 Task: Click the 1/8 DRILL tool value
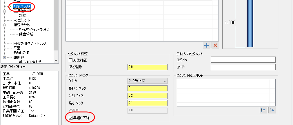[38, 74]
